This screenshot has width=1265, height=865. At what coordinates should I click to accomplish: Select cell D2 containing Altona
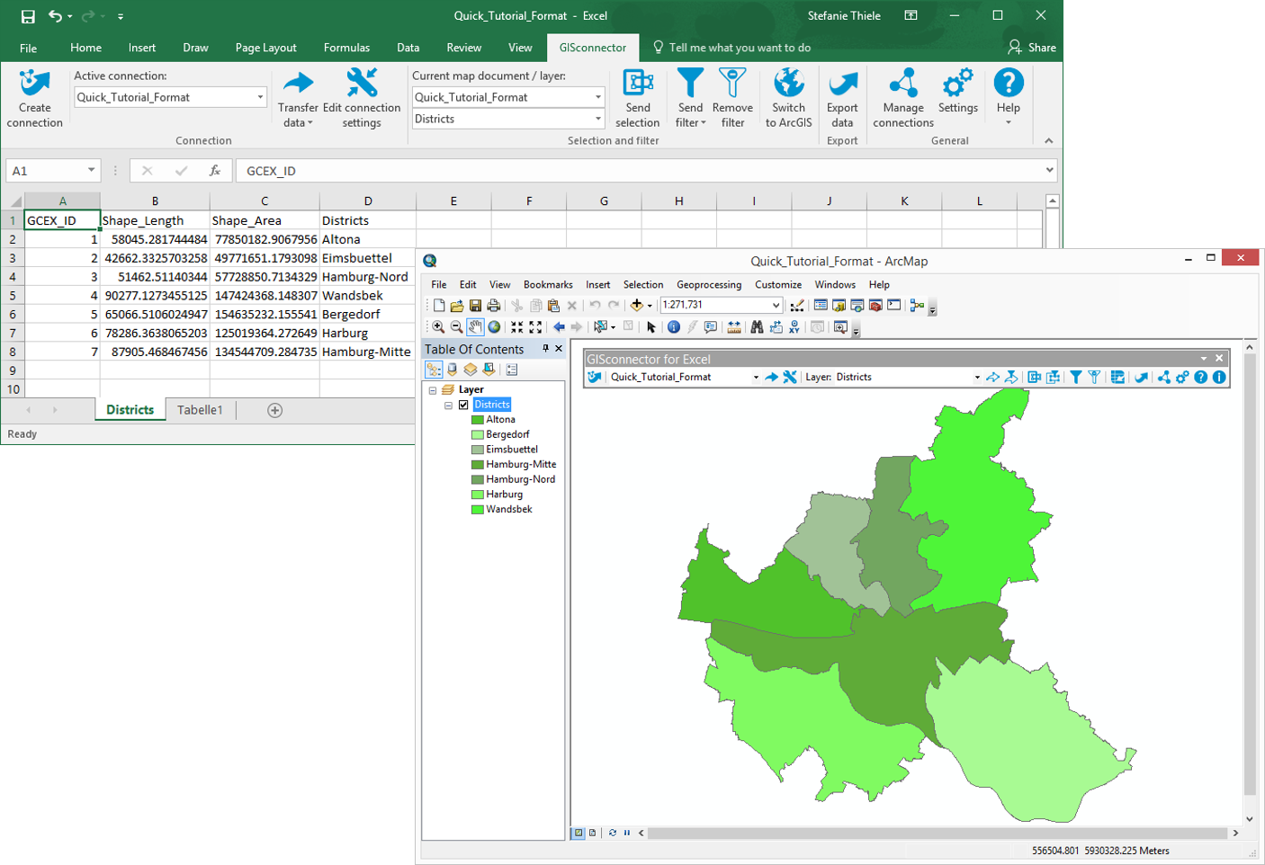point(367,239)
